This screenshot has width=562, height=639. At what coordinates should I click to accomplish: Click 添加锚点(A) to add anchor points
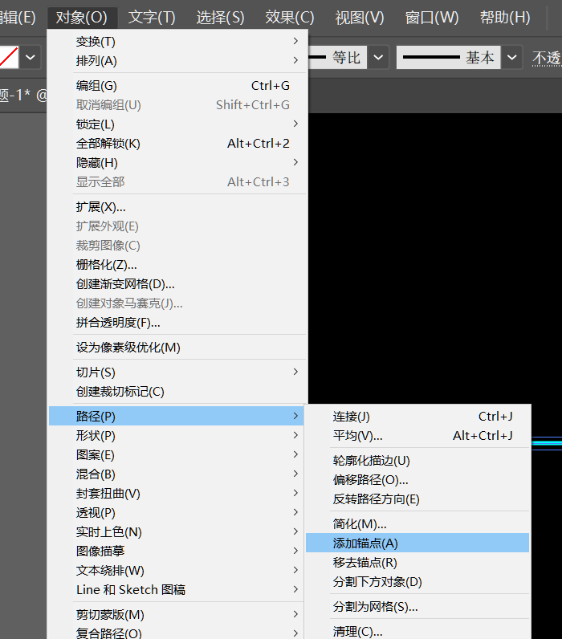click(417, 543)
